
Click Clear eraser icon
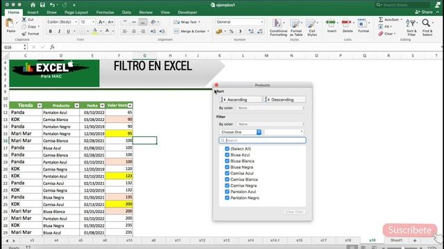pos(381,34)
